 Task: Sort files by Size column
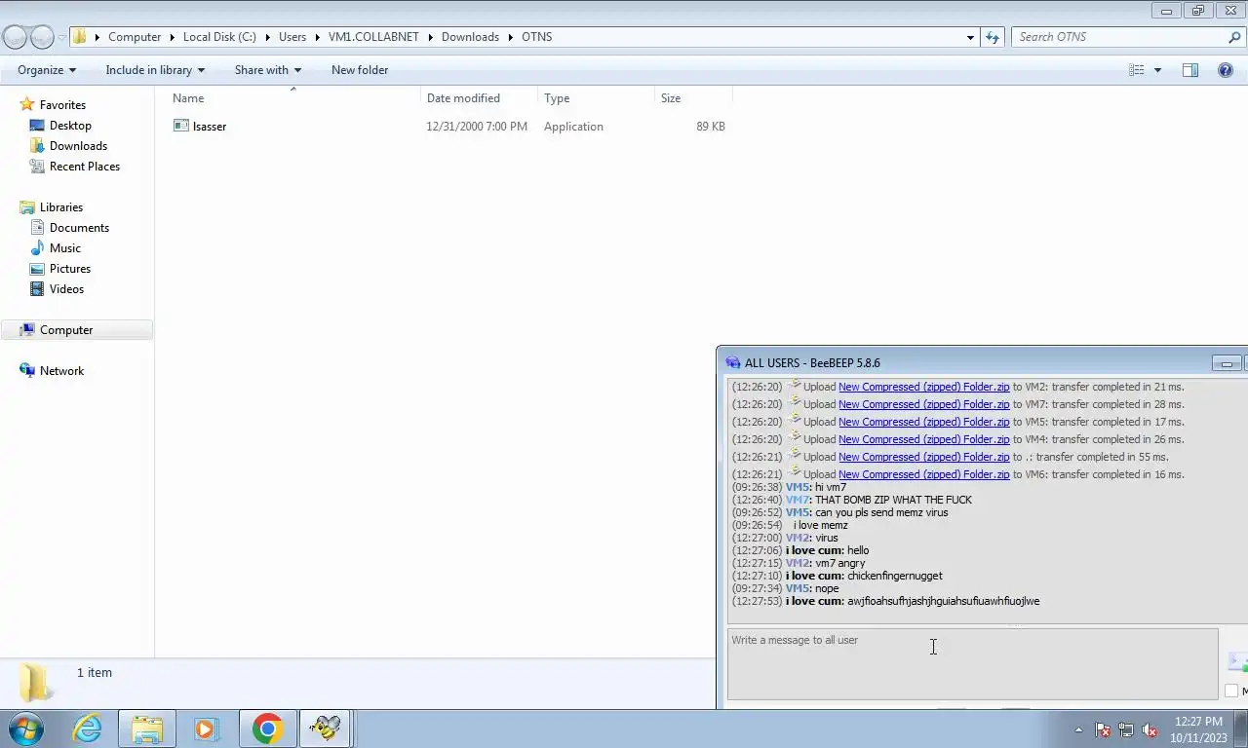point(693,98)
